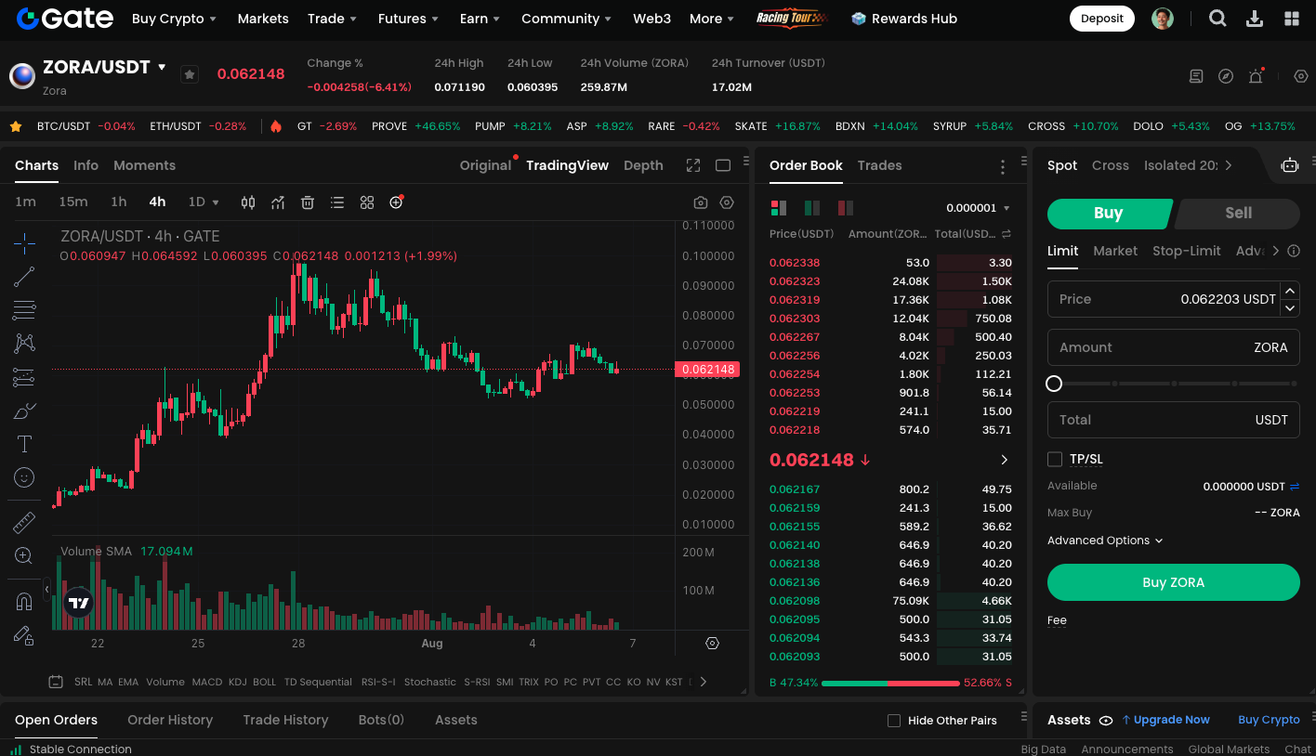Expand the ZORA/USDT pair selector arrow
This screenshot has width=1316, height=756.
(162, 67)
